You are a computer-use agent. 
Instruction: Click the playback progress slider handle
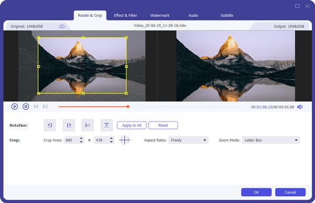(128, 106)
